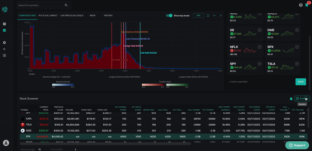Screen dimensions: 312x151
Task: Click the green Position Size gradient legend
Action: (177, 84)
